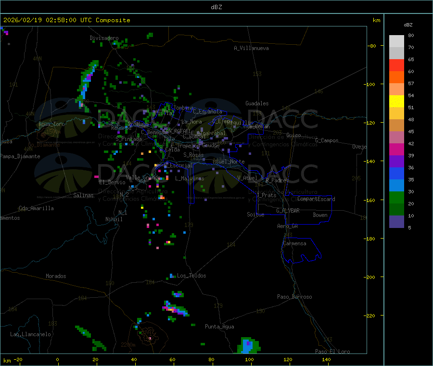Select the Laq.Llancanelo label

30,334
